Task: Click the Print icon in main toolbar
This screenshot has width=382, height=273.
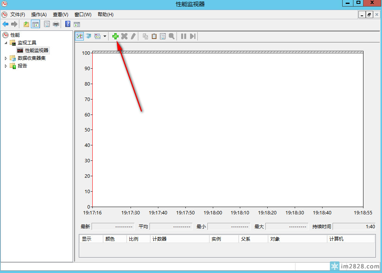Action: click(56, 24)
